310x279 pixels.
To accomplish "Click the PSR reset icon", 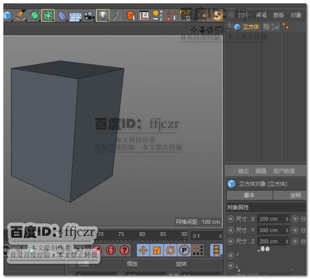I will point(185,15).
